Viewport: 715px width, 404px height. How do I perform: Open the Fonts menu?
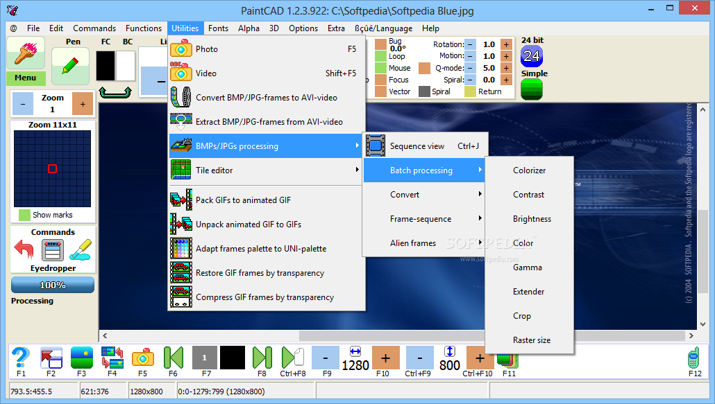click(218, 28)
